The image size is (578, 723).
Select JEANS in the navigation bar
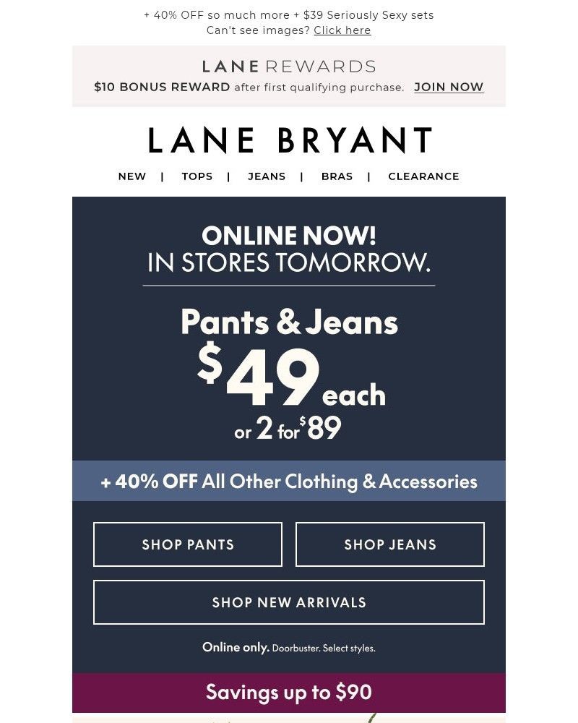(267, 176)
